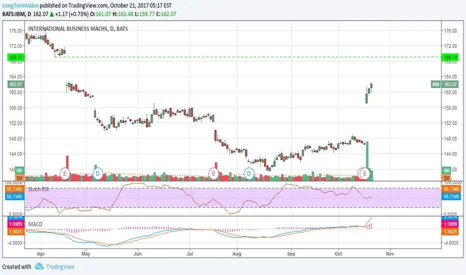Screen dimensions: 466x275
Task: Click the Nov label on time axis
Action: [390, 253]
